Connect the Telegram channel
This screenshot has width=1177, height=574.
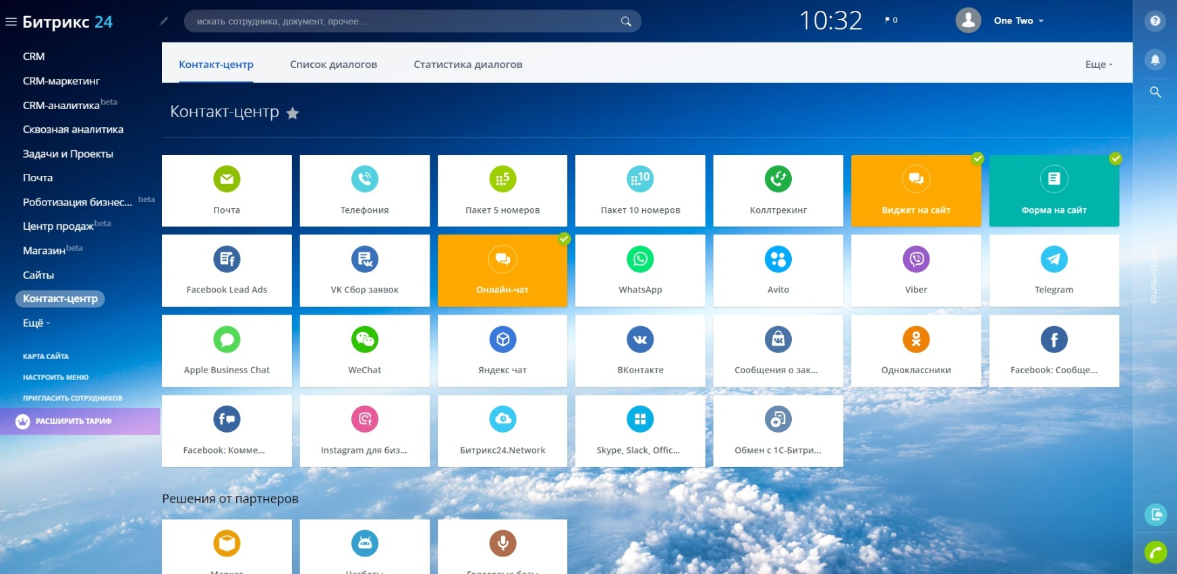pyautogui.click(x=1054, y=271)
